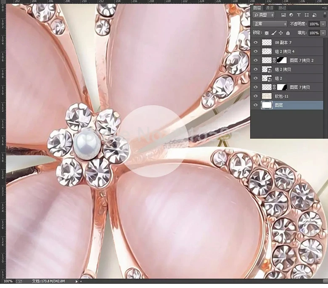Hide the 图层 7 拷贝 2 layer
Image resolution: width=328 pixels, height=288 pixels.
pyautogui.click(x=256, y=60)
